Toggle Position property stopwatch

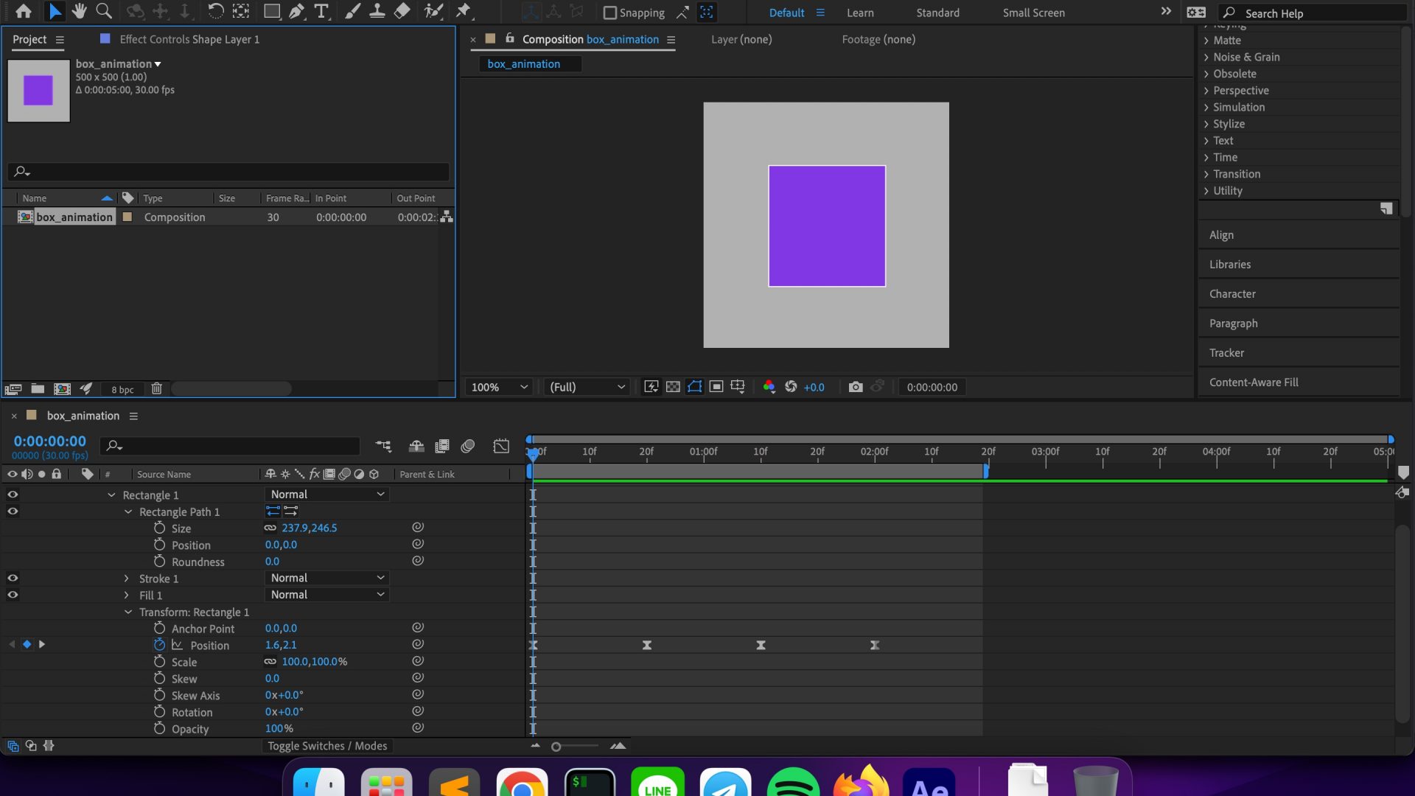pyautogui.click(x=159, y=645)
